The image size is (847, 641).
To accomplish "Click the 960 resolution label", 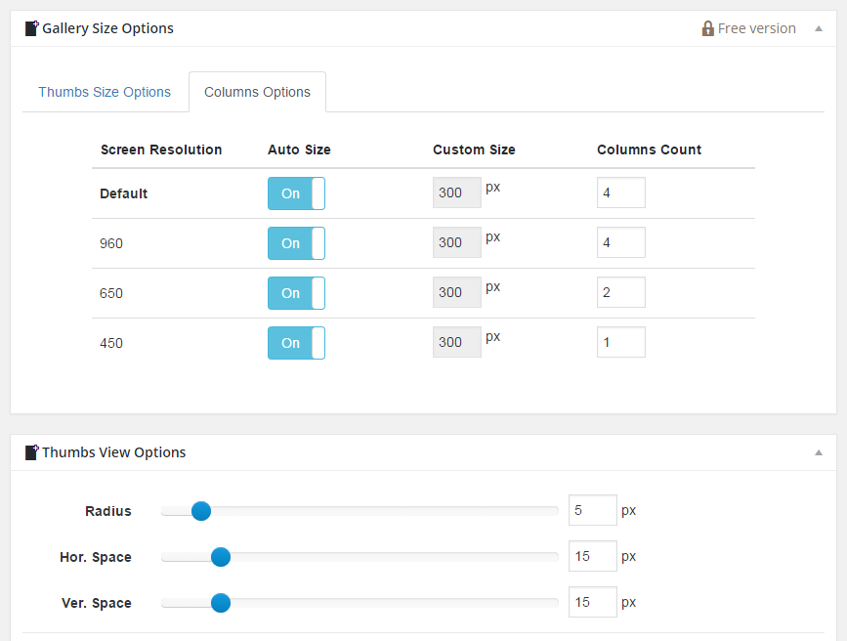I will 111,243.
